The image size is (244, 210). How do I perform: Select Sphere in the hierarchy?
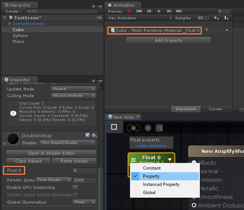coord(53,36)
